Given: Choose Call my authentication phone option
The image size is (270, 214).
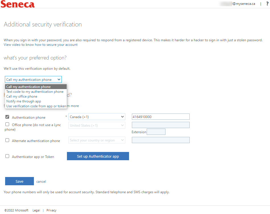Looking at the screenshot, I should (x=36, y=87).
